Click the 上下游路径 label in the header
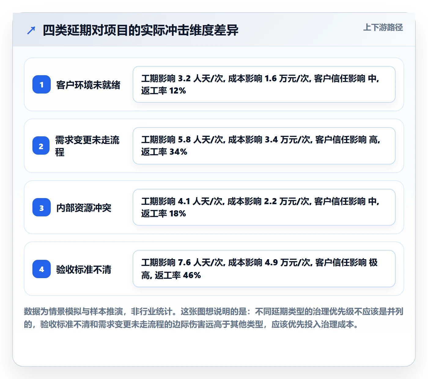Viewport: 428px width, 379px height. (x=383, y=28)
